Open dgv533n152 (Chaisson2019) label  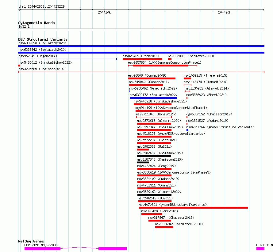point(209,114)
